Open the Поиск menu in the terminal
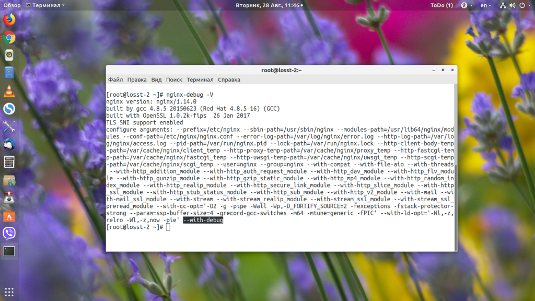Image resolution: width=535 pixels, height=301 pixels. [174, 79]
